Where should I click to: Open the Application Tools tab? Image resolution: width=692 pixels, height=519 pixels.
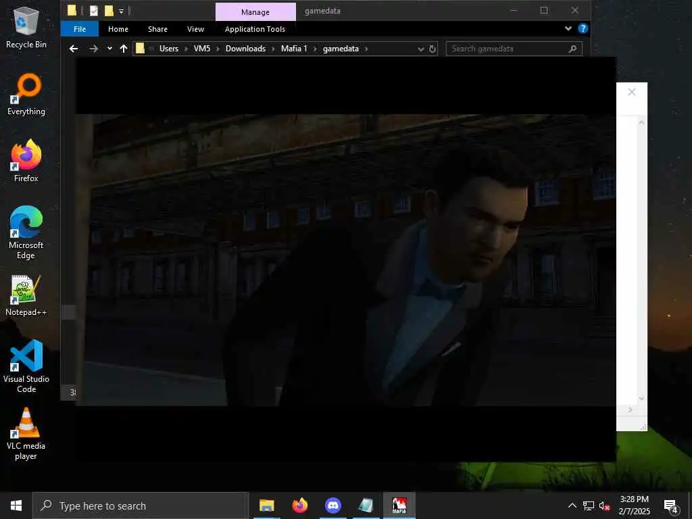click(x=255, y=28)
